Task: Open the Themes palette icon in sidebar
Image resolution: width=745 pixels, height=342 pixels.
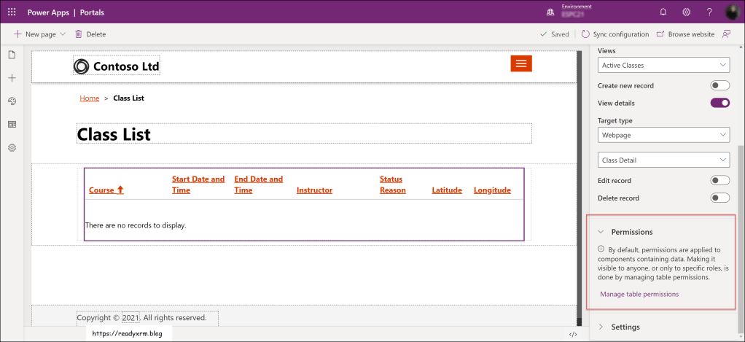Action: 12,101
